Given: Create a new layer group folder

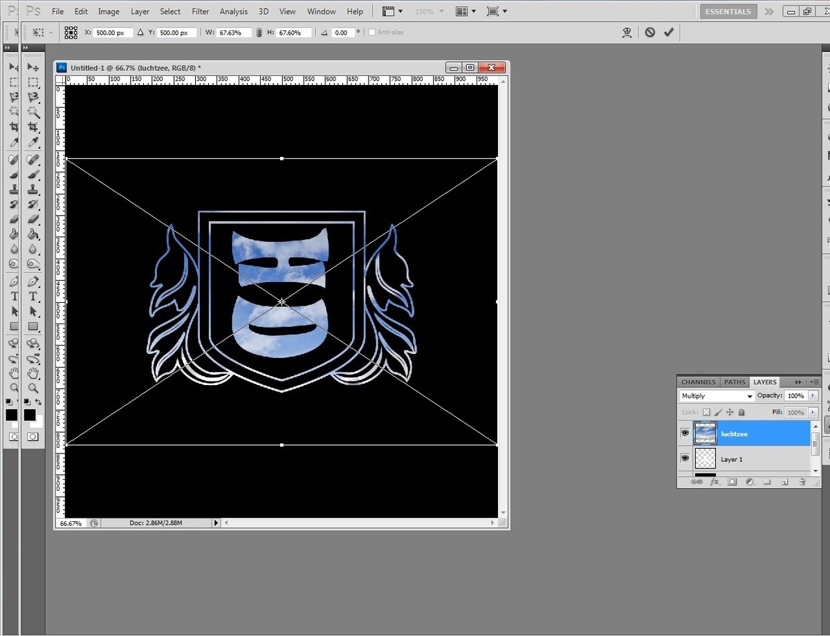Looking at the screenshot, I should coord(766,482).
